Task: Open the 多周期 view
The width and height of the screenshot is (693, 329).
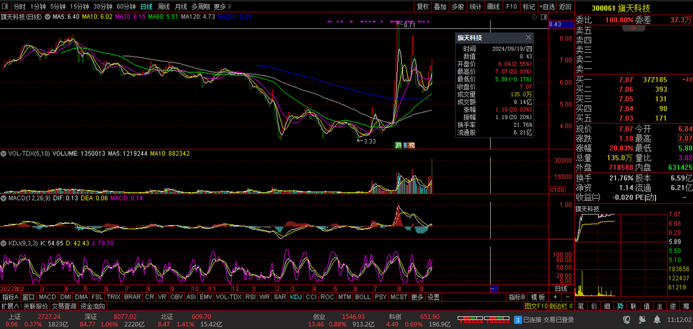Action: click(x=201, y=7)
